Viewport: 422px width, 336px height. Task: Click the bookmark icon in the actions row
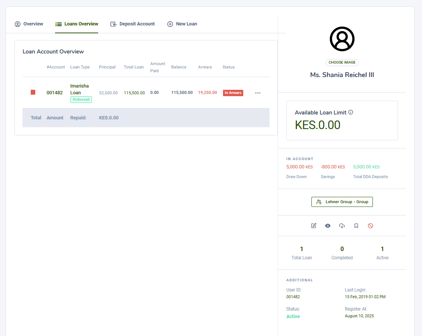pyautogui.click(x=356, y=226)
